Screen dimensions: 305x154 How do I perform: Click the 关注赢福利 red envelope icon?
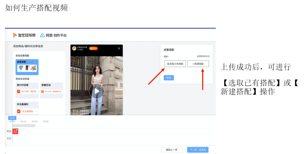(19, 111)
